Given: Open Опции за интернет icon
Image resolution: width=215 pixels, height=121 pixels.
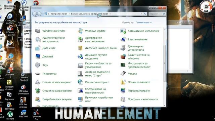Looking at the screenshot, I should tap(81, 82).
